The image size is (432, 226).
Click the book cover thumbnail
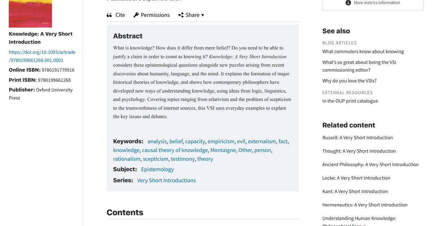[x=30, y=13]
